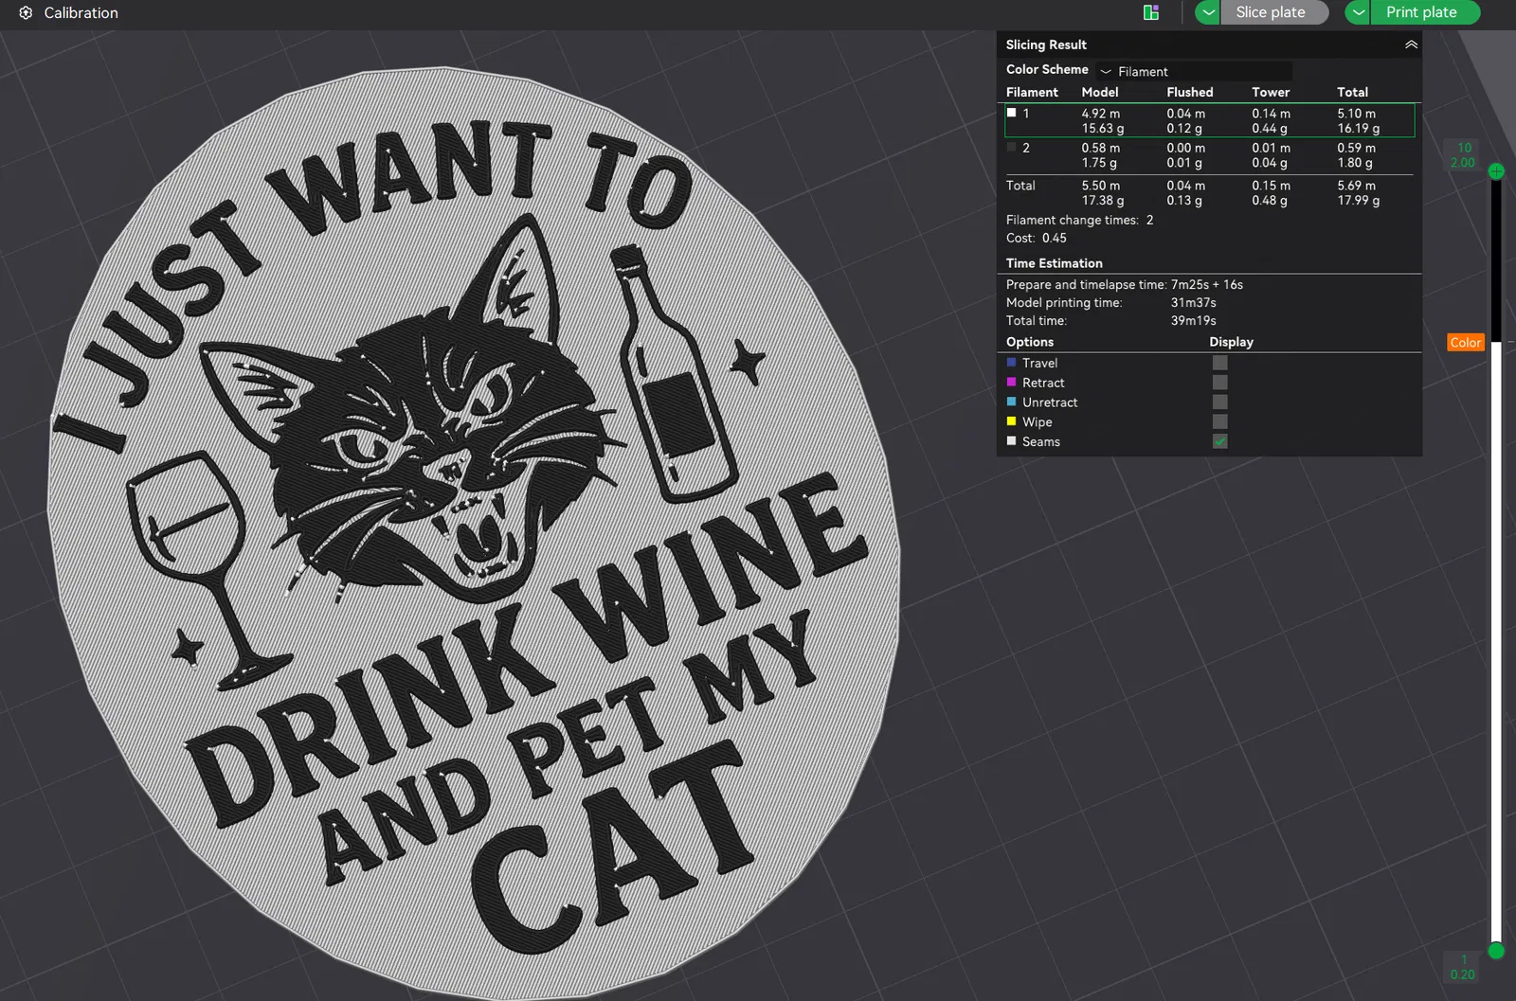Viewport: 1516px width, 1001px height.
Task: Uncheck the Seams display checkbox
Action: pos(1219,441)
